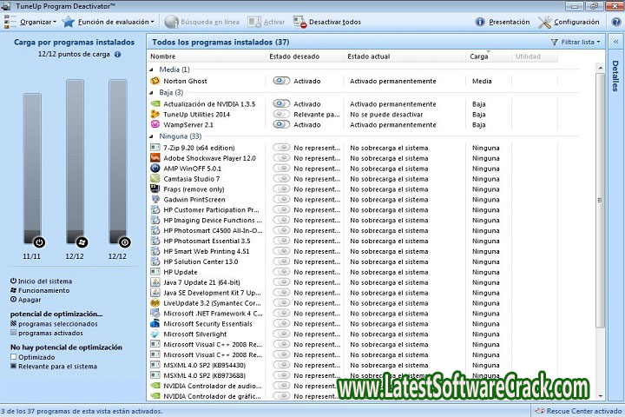Sort by Estado deseado column header
This screenshot has width=625, height=417.
tap(304, 56)
